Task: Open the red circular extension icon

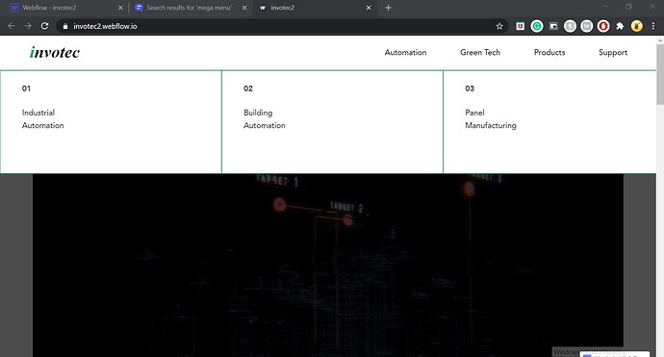Action: (603, 26)
